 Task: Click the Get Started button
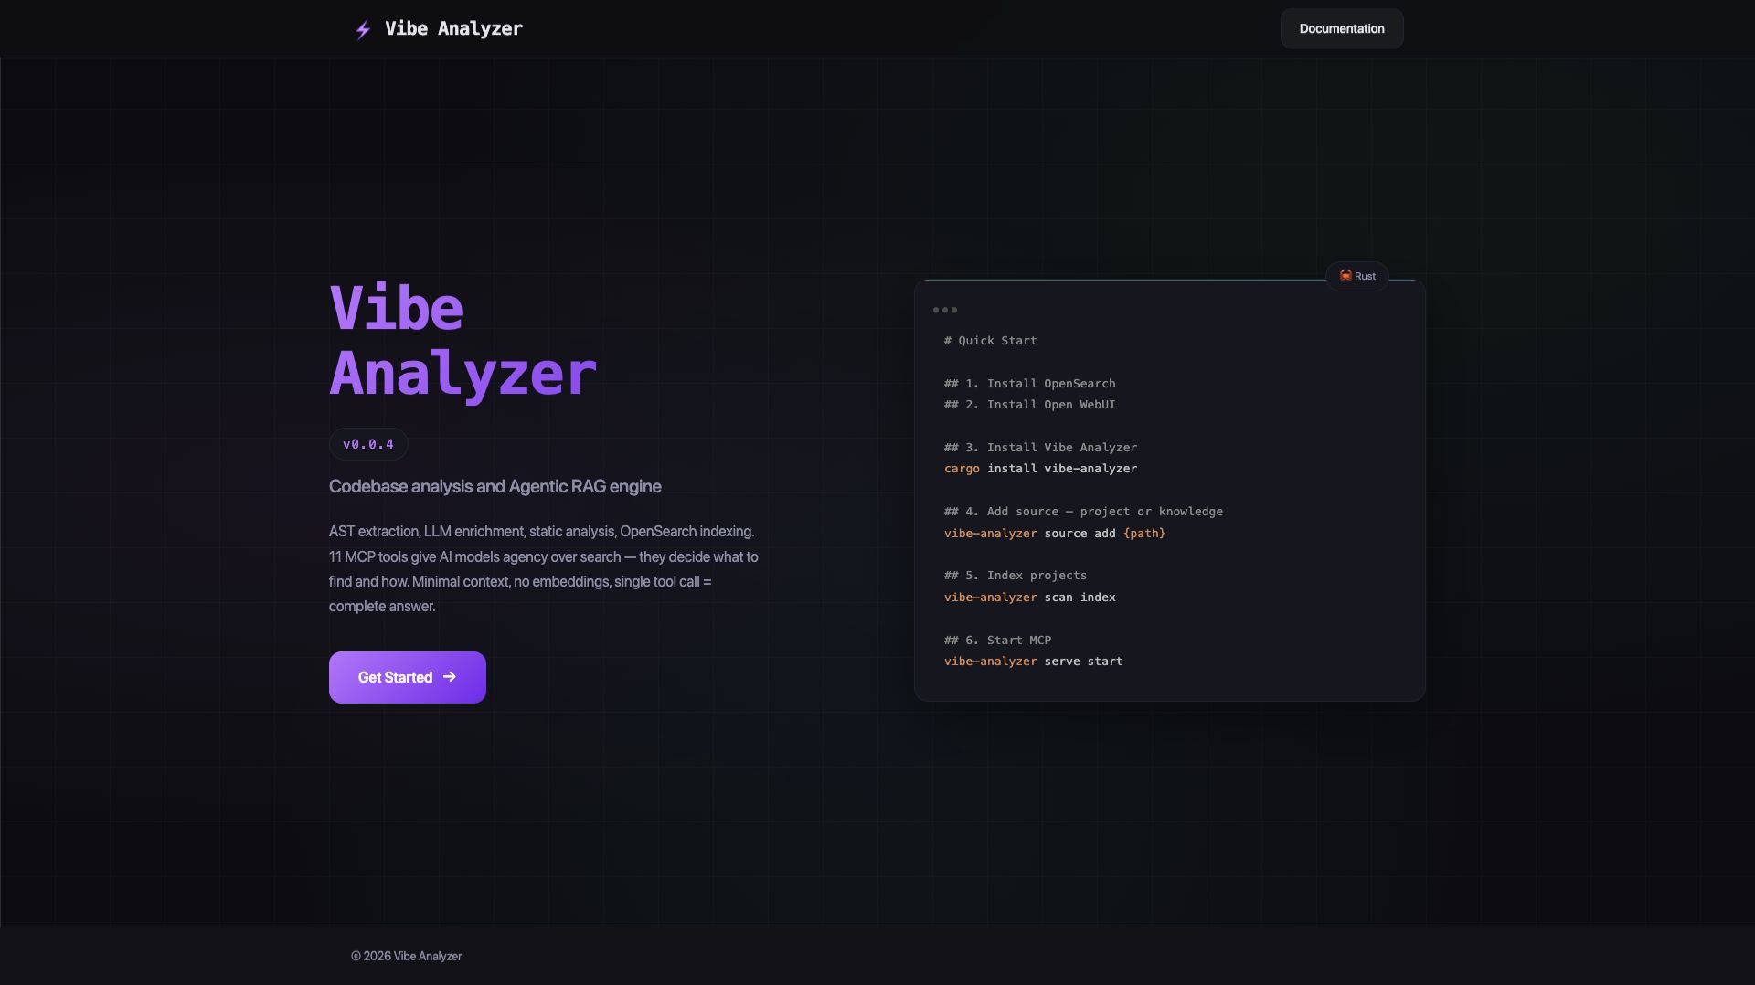coord(408,677)
